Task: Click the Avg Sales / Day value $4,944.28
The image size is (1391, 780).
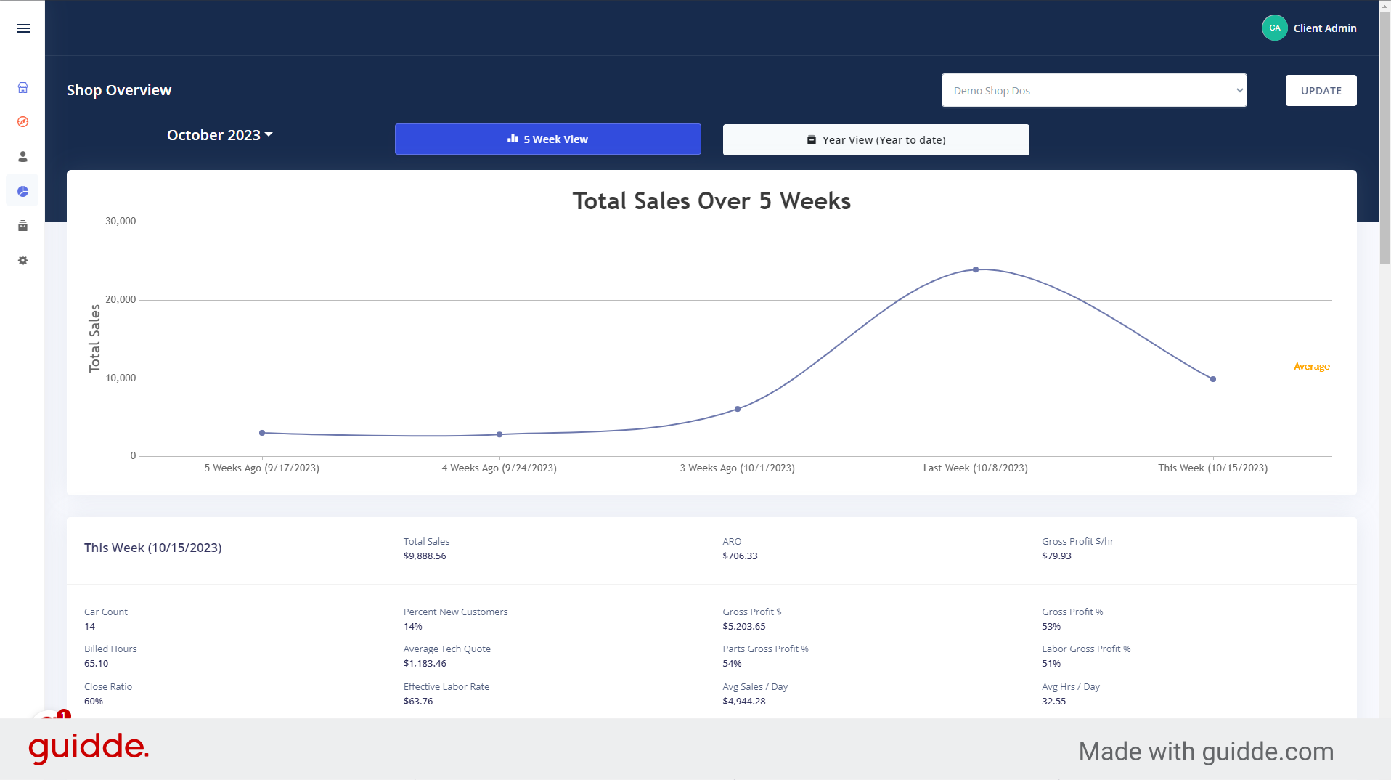Action: click(743, 702)
